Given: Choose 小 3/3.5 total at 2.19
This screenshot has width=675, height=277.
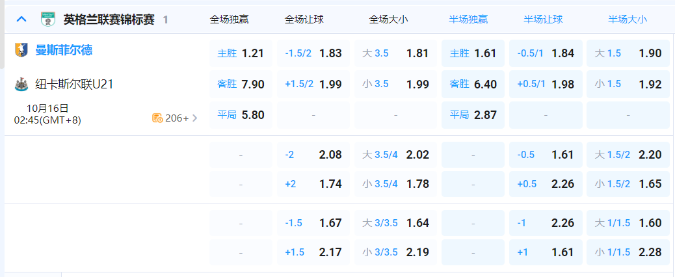Looking at the screenshot, I should click(x=395, y=252).
